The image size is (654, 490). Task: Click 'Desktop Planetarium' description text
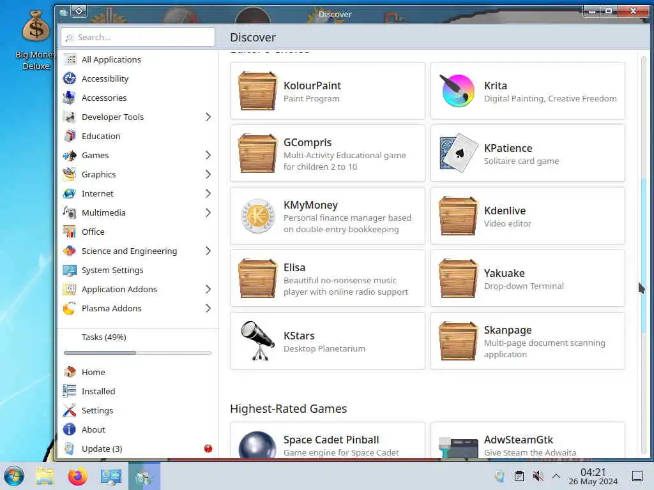[x=324, y=349]
